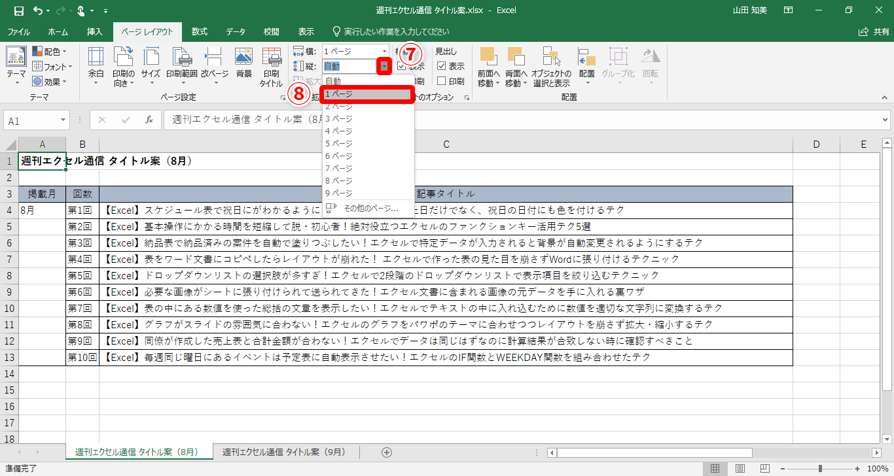Switch to Page Layout view in status bar

[x=740, y=468]
